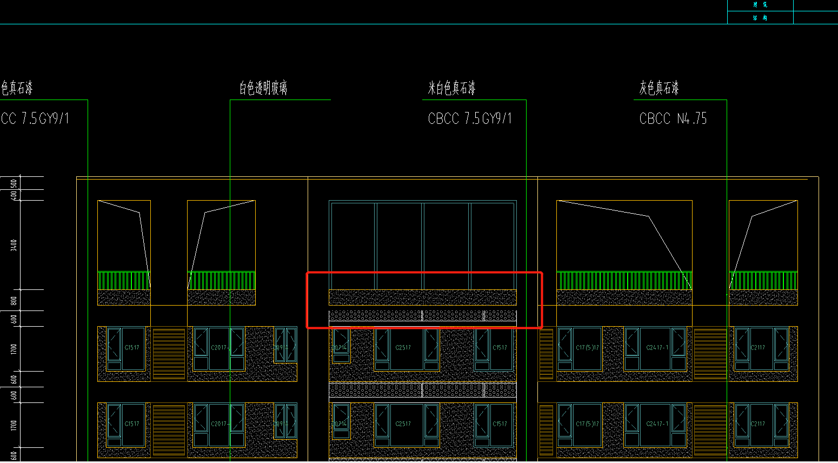Select the CBCC N4.75 color code text
This screenshot has width=838, height=463.
point(673,118)
